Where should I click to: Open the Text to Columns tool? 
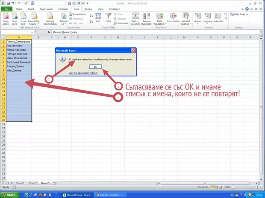pos(135,17)
